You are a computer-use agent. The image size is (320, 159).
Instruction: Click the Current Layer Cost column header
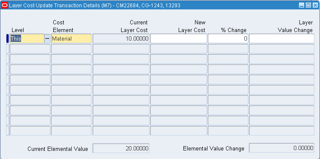click(x=134, y=26)
